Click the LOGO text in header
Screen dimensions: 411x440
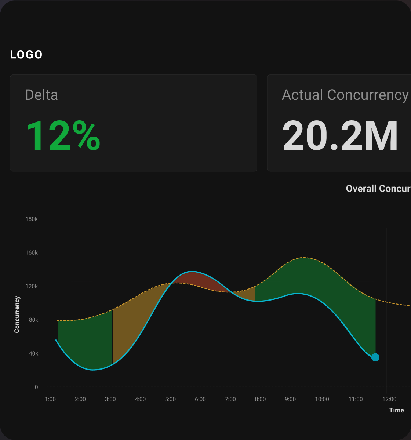(26, 55)
